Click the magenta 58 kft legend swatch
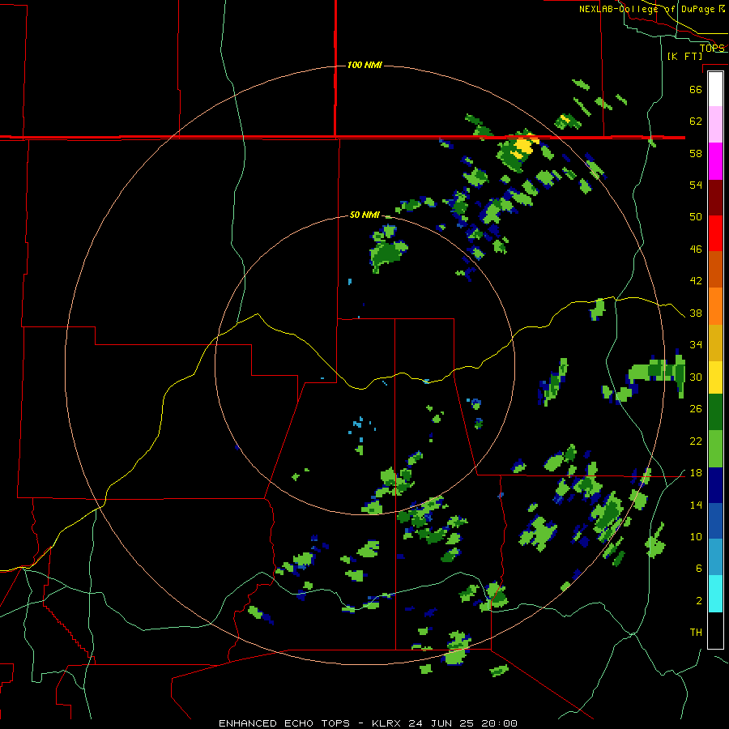 pyautogui.click(x=715, y=161)
